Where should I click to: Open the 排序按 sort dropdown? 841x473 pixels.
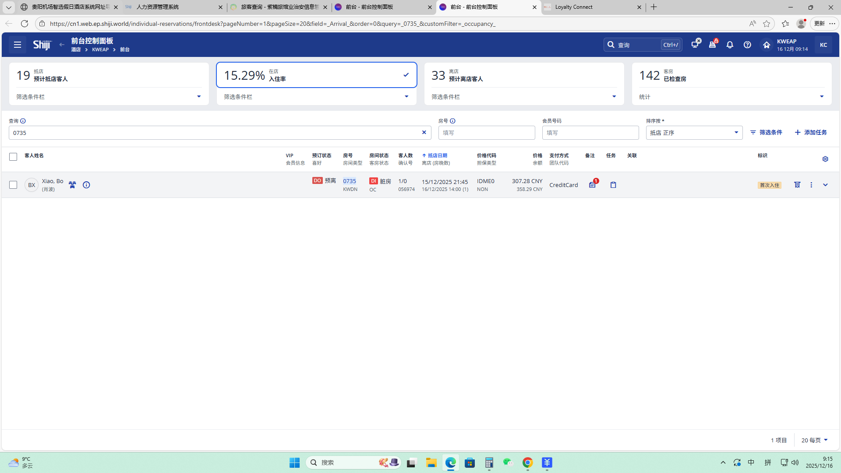(694, 133)
